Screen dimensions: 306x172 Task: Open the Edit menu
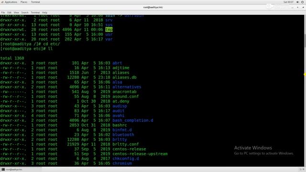[x=10, y=12]
